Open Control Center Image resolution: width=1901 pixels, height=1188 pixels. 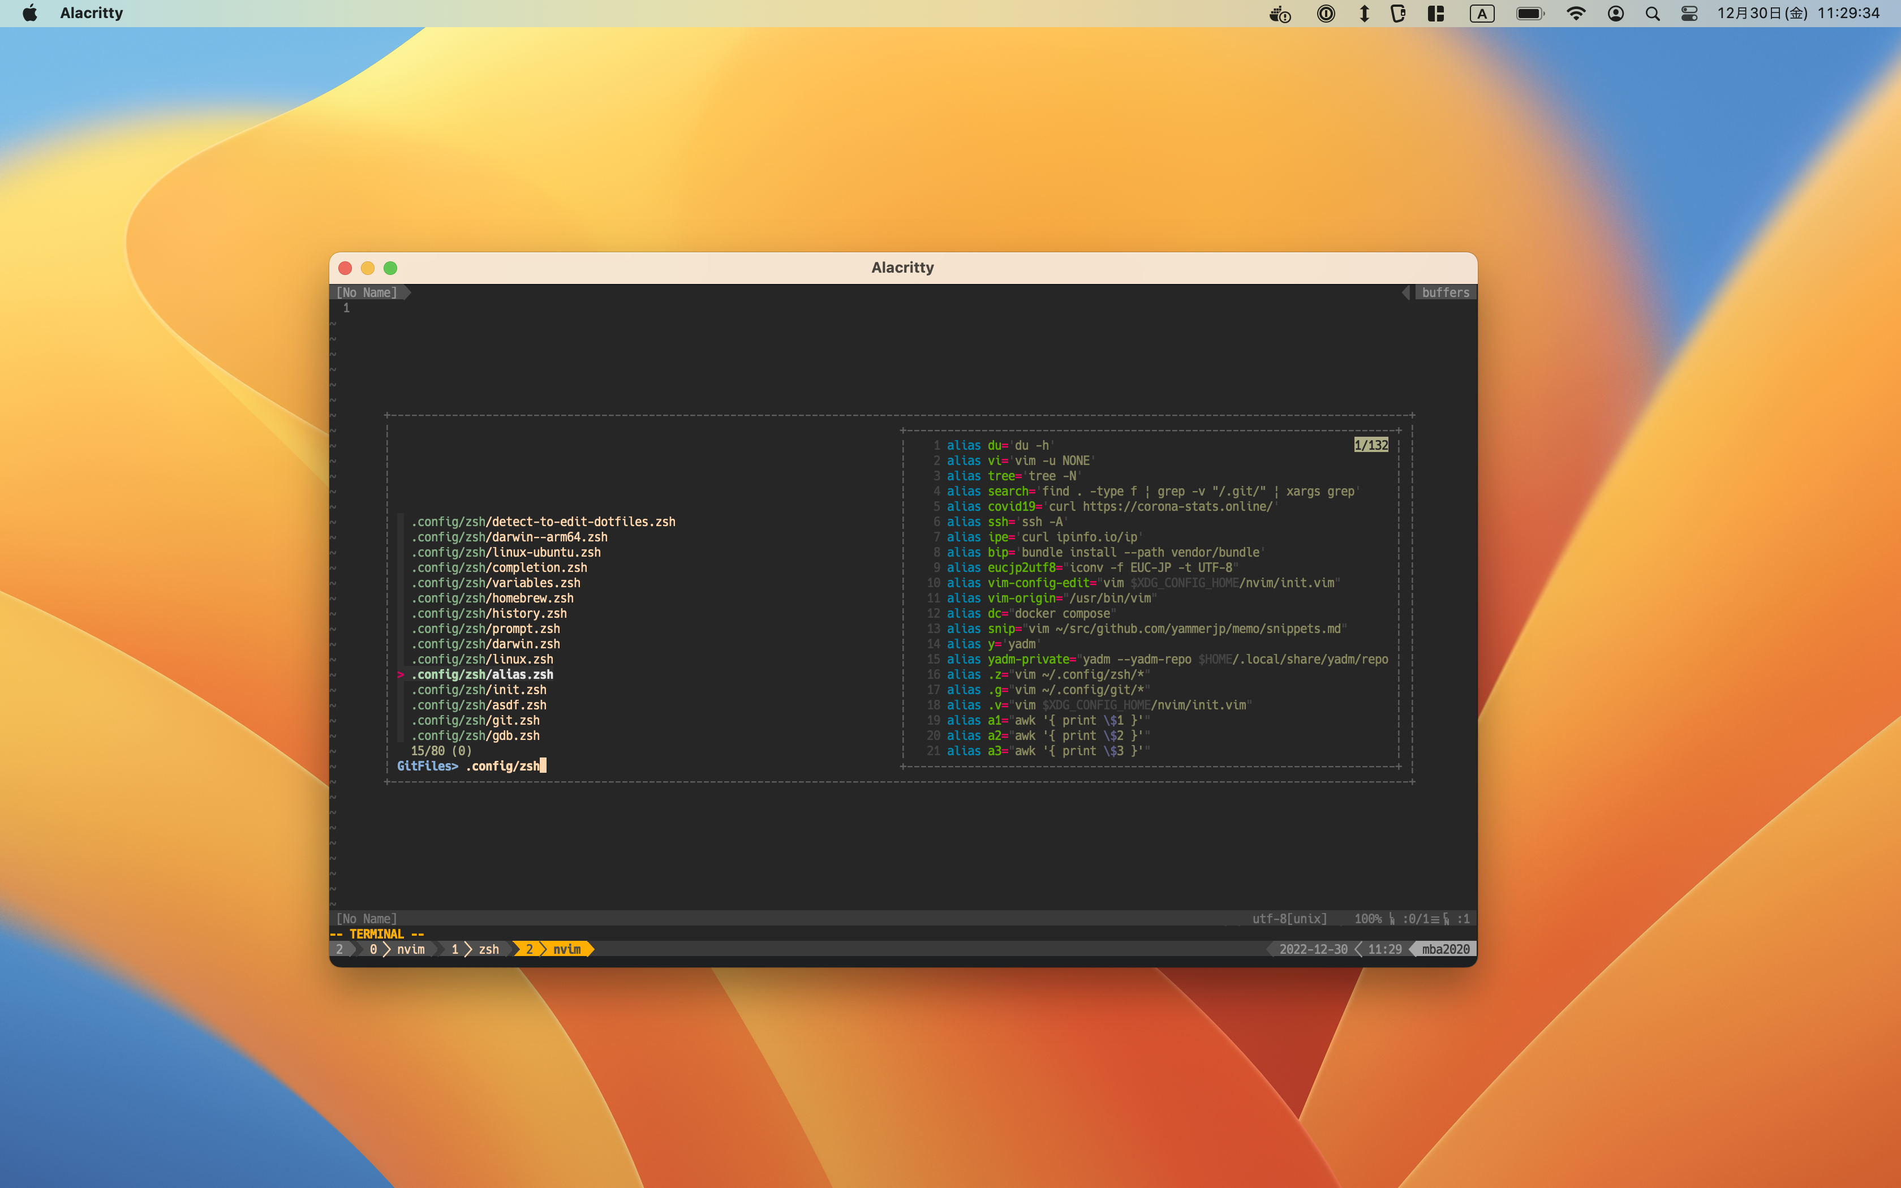[x=1690, y=14]
